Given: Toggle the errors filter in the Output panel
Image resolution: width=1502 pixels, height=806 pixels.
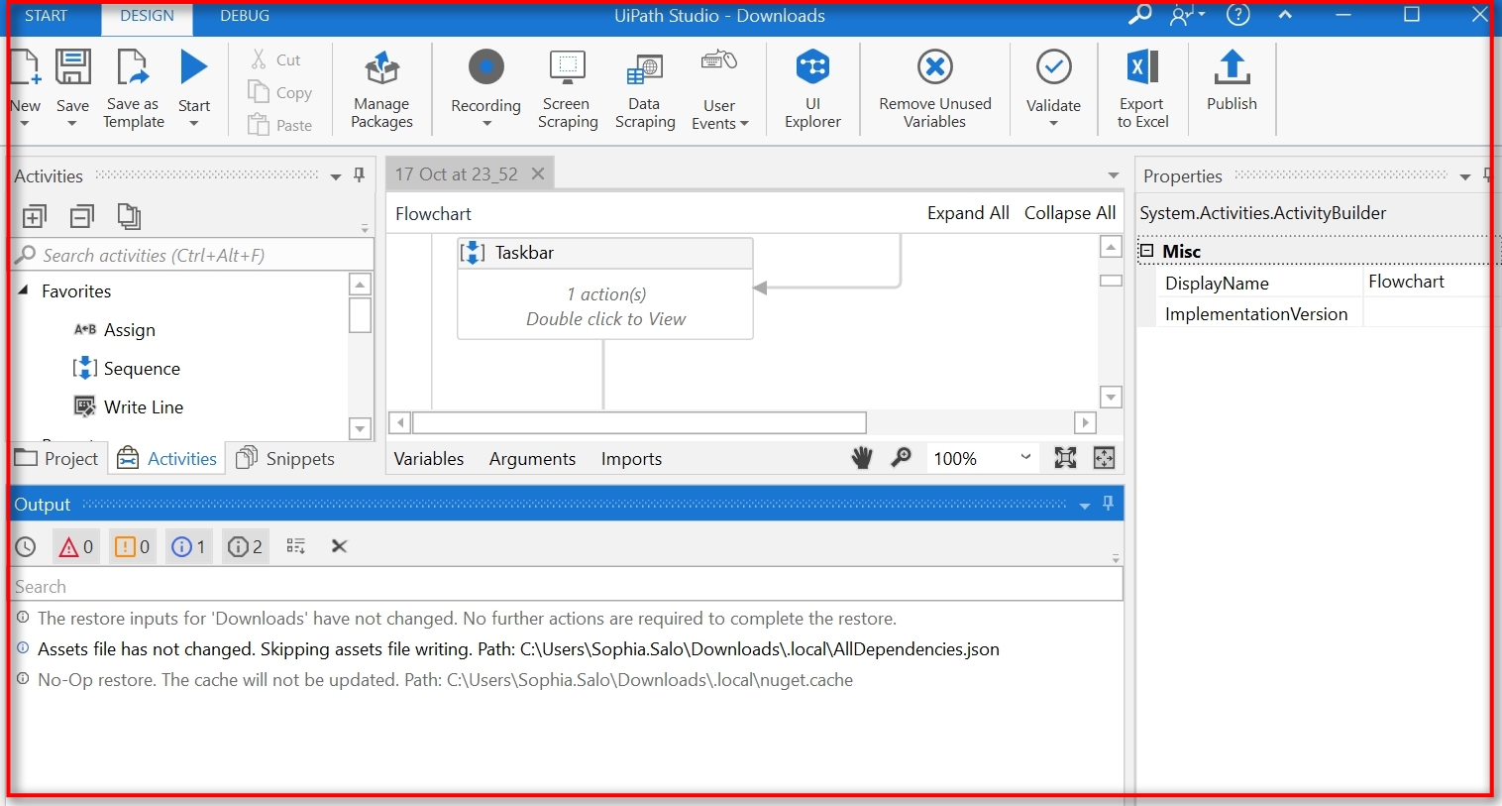Looking at the screenshot, I should click(x=75, y=546).
